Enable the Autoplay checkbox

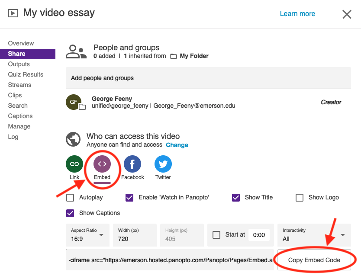(x=70, y=198)
